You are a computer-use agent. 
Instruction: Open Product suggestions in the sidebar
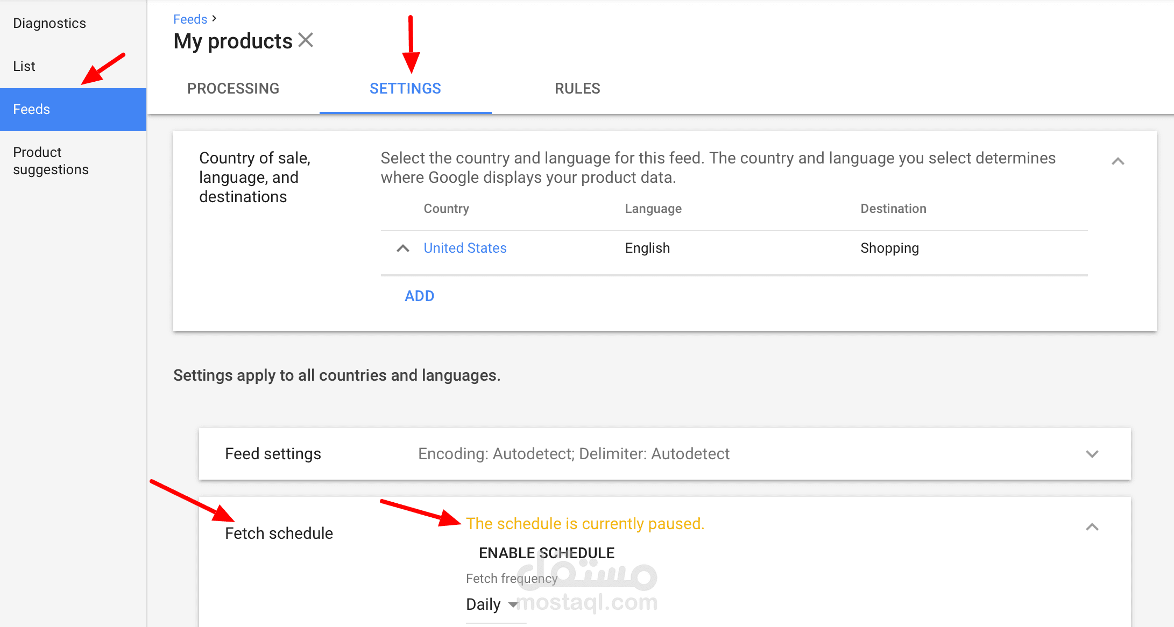point(51,161)
